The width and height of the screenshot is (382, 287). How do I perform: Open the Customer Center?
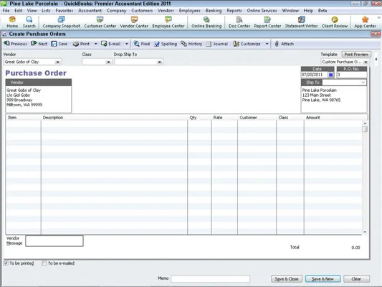[100, 22]
